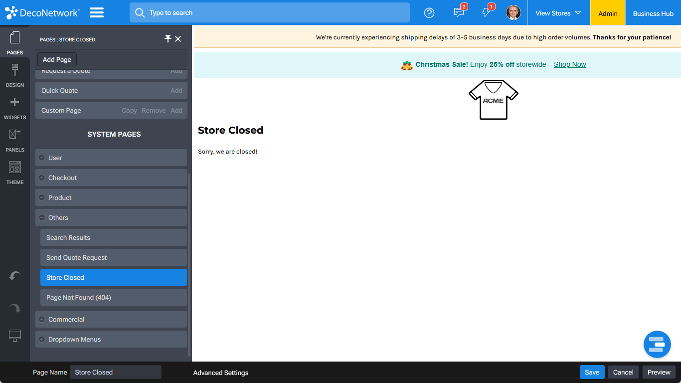681x383 pixels.
Task: Click into the Page Name field
Action: coord(115,372)
